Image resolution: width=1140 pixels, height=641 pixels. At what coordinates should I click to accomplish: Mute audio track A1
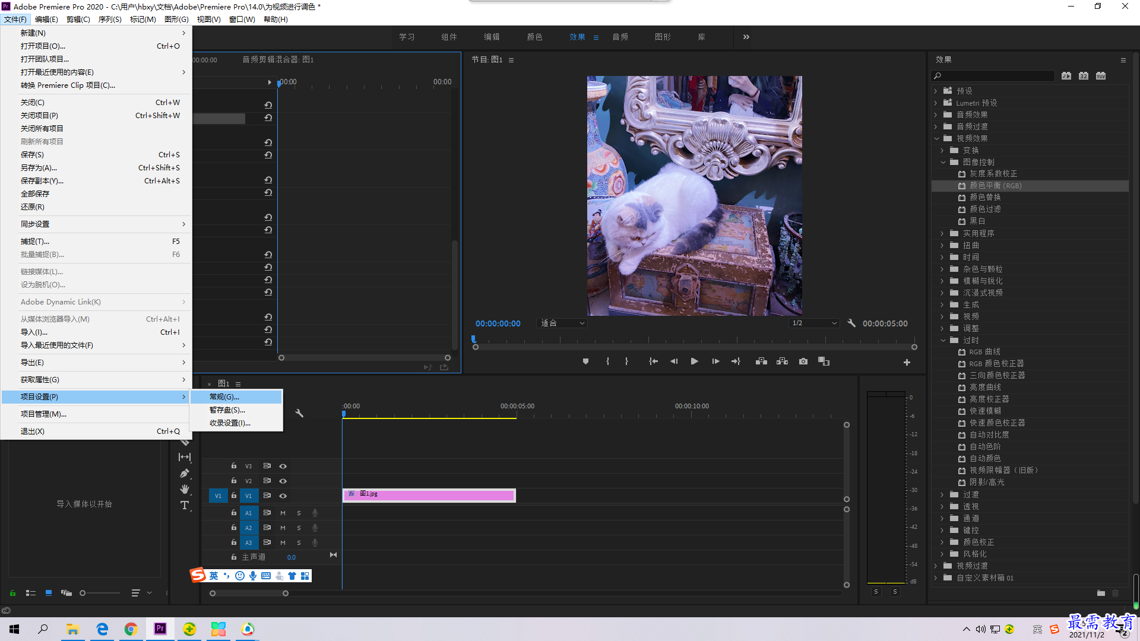[x=283, y=513]
